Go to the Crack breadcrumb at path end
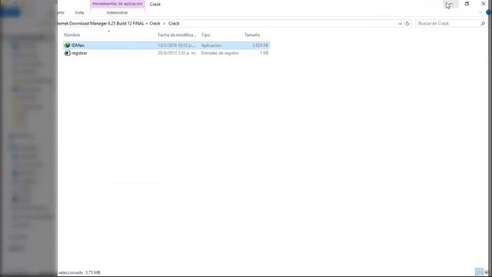This screenshot has height=277, width=492. click(174, 23)
